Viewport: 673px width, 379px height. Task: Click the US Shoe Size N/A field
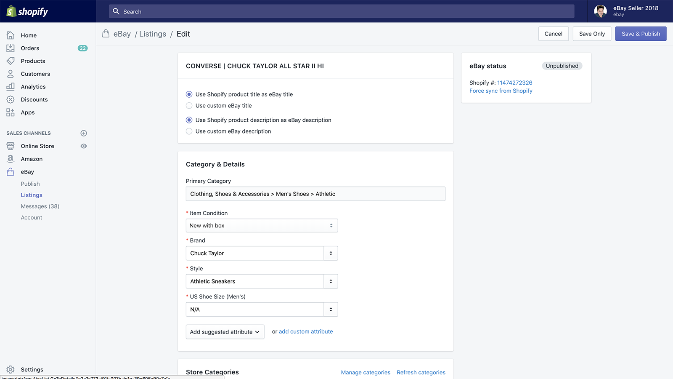(255, 310)
